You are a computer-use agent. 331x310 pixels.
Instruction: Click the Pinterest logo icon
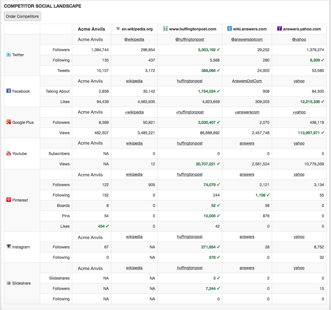[8, 200]
